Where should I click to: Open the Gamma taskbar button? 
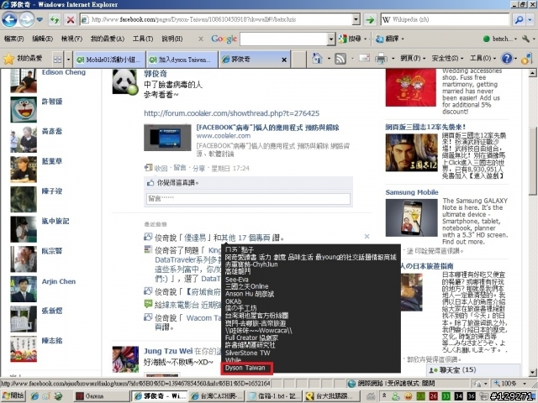pyautogui.click(x=102, y=396)
